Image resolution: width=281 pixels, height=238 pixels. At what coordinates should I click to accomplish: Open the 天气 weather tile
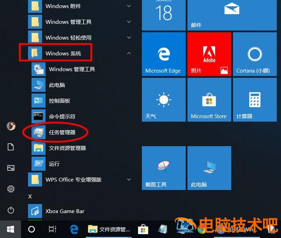pos(164,100)
